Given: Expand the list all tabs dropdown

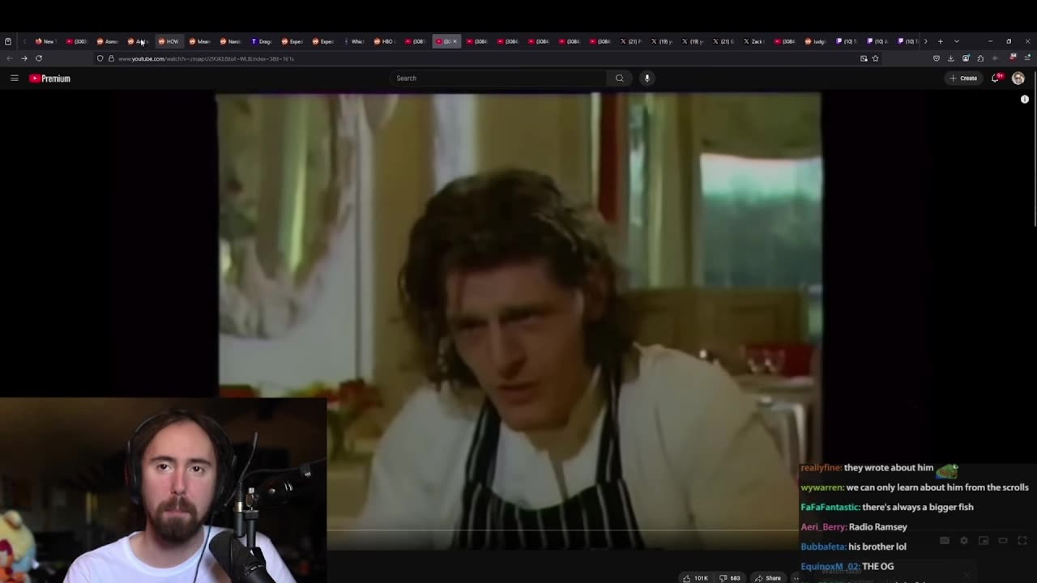Looking at the screenshot, I should 957,41.
